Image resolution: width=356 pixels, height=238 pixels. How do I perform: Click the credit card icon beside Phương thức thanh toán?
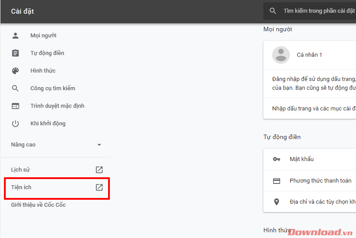point(276,181)
